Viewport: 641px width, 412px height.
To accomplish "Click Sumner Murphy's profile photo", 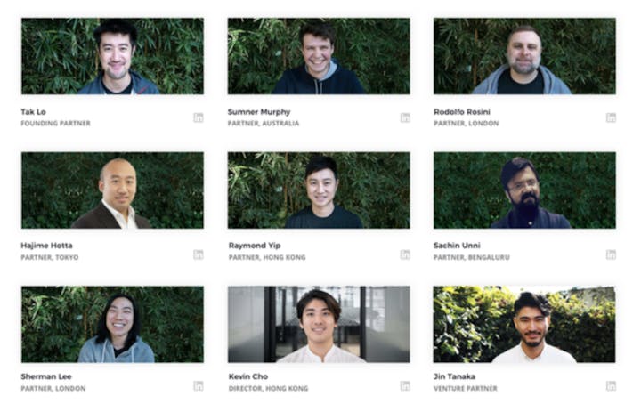I will 319,56.
